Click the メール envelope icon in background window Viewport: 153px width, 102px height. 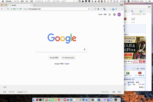(133, 19)
